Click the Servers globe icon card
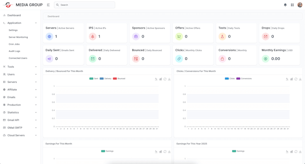The height and width of the screenshot is (164, 305). [49, 36]
